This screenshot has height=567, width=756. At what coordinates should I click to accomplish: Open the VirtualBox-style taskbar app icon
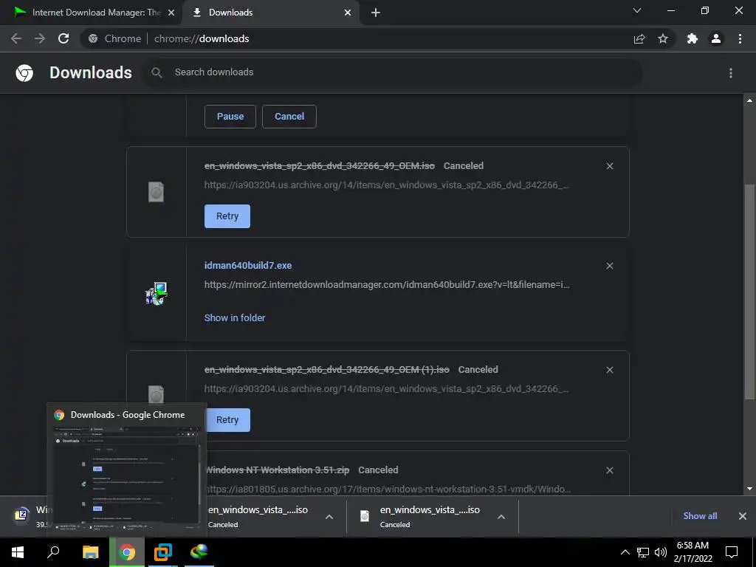[163, 552]
